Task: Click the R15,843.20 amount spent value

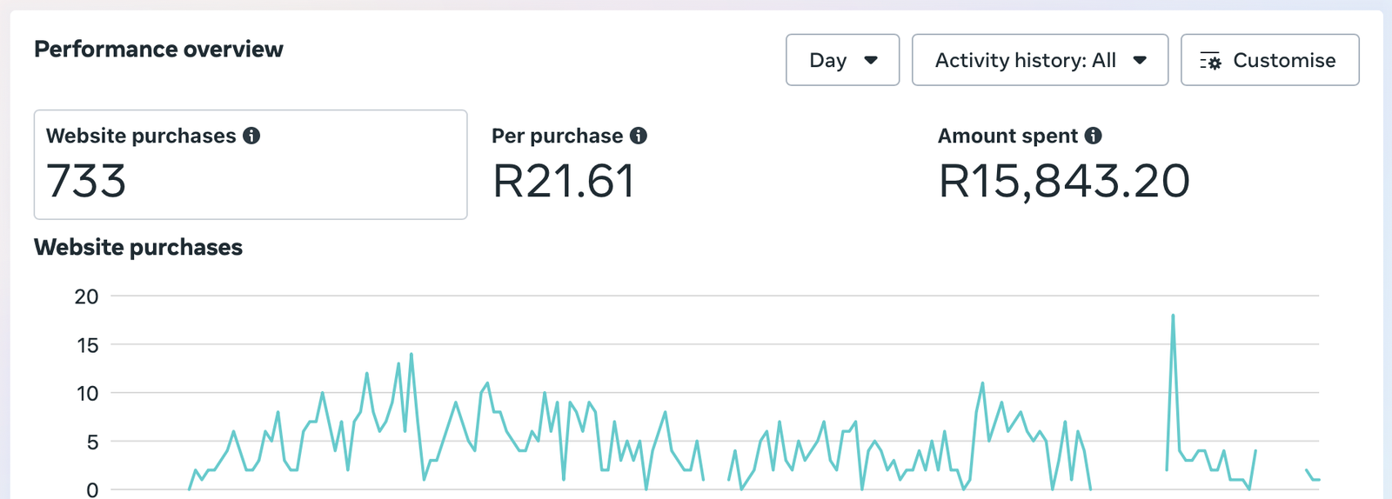Action: click(1064, 182)
